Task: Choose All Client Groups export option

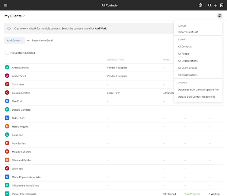Action: (x=187, y=68)
